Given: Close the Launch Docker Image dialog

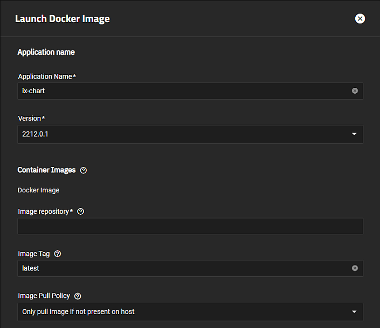Looking at the screenshot, I should click(x=360, y=19).
